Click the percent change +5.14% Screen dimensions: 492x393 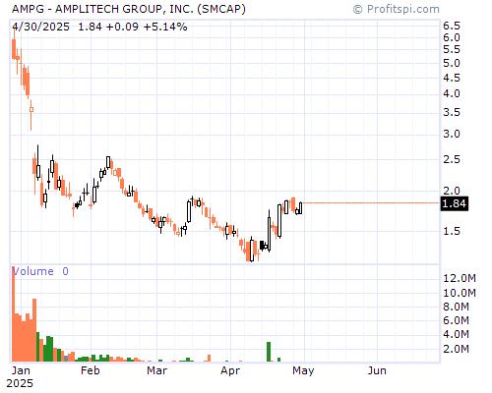pyautogui.click(x=165, y=27)
